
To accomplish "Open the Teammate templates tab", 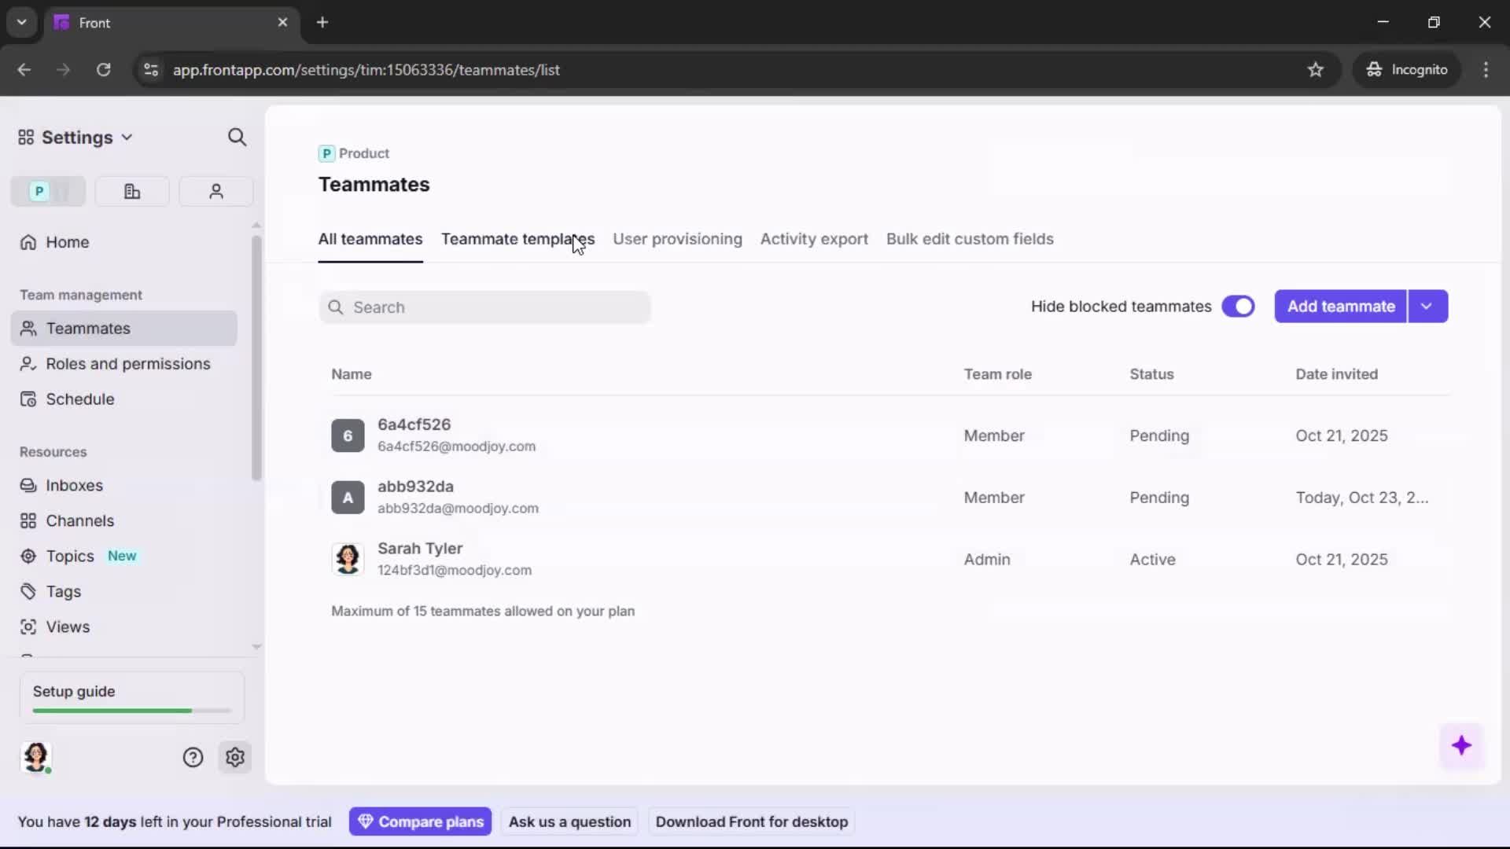I will point(517,239).
